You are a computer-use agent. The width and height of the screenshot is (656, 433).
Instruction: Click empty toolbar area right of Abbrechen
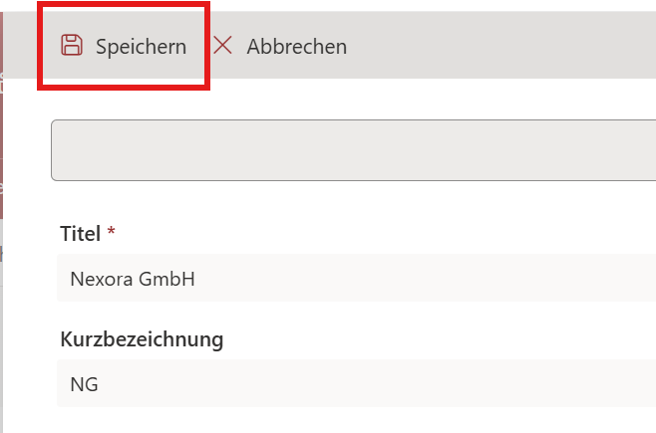coord(498,46)
